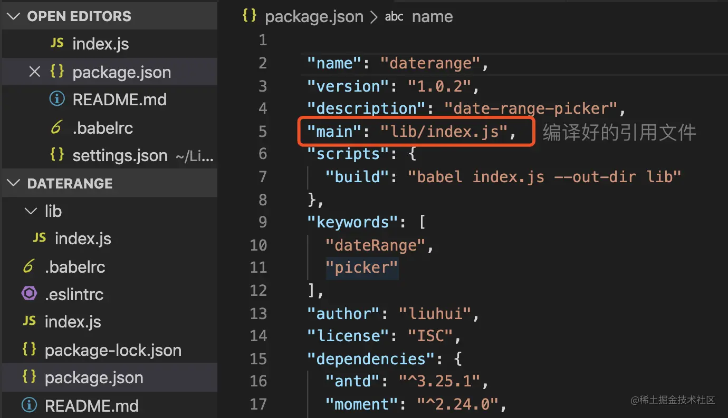The height and width of the screenshot is (418, 728).
Task: Click line number 5 in the gutter
Action: 263,131
